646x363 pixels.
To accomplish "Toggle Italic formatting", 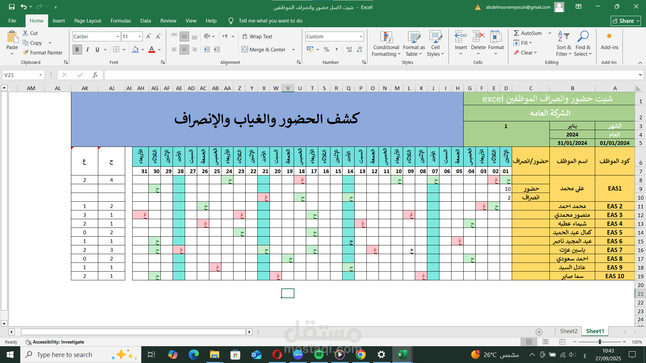I will [87, 50].
